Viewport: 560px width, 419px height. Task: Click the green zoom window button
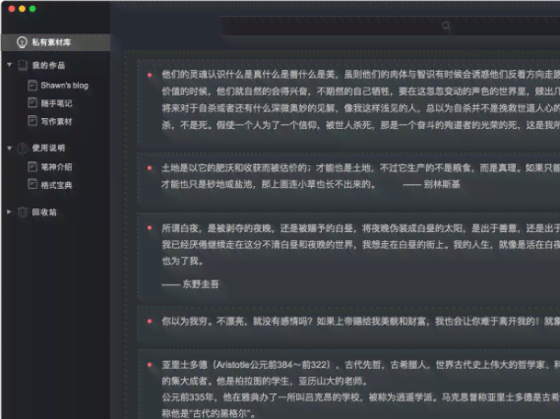click(32, 9)
